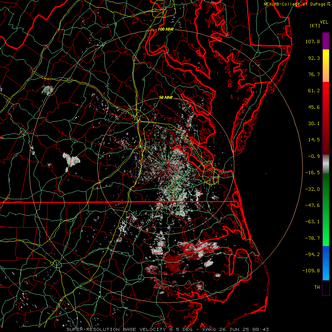Click the -63.1 scale value
332x332 pixels.
pyautogui.click(x=312, y=222)
